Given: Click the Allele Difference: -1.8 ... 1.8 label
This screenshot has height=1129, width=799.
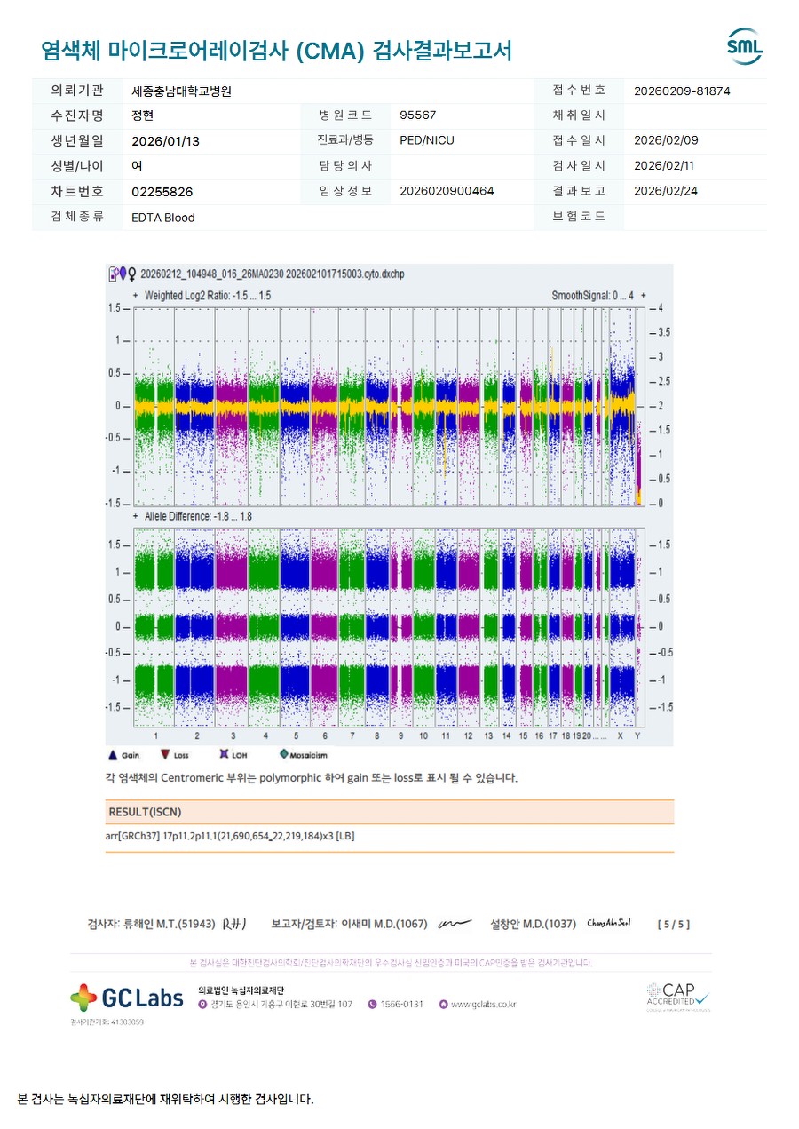Looking at the screenshot, I should (x=198, y=516).
